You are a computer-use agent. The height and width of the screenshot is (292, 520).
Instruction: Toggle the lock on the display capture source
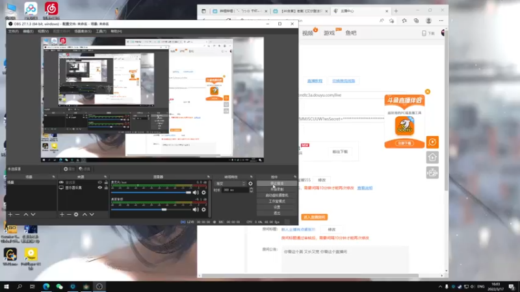coord(106,188)
